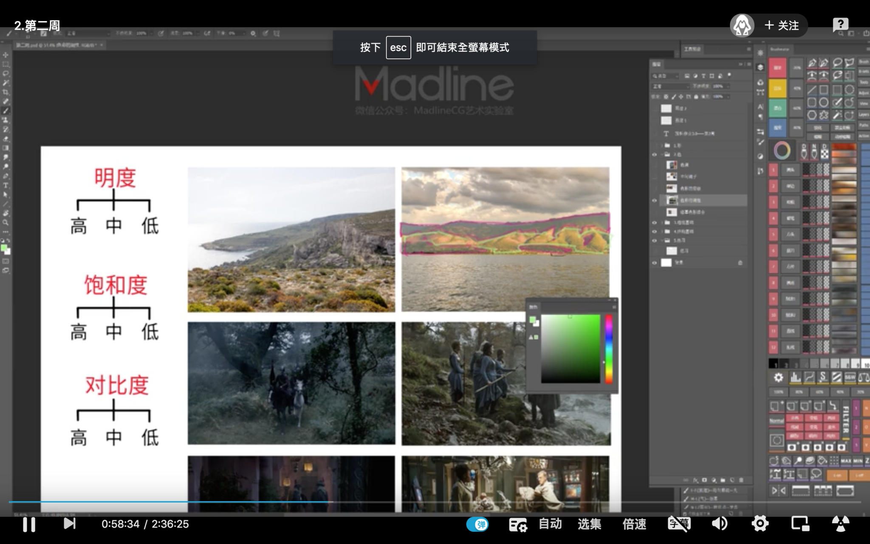Expand the 1.形 layer group
The width and height of the screenshot is (870, 544).
(662, 145)
